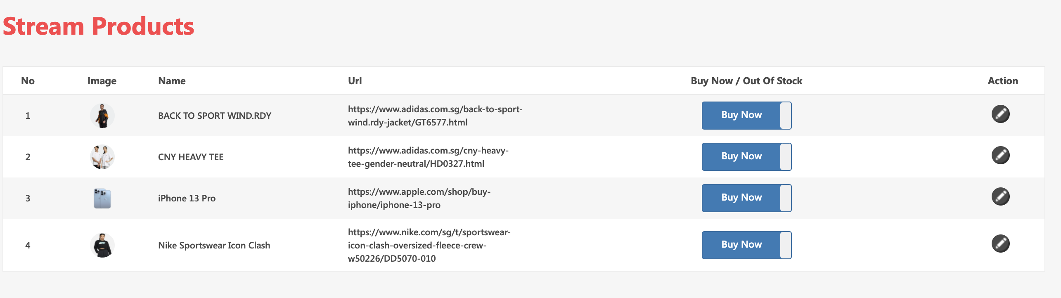Select the iPhone 13 Pro name text
The image size is (1061, 298).
click(x=187, y=199)
